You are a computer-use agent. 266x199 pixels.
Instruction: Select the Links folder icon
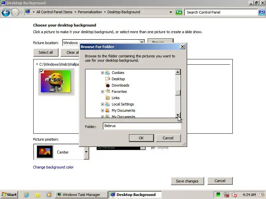point(107,98)
